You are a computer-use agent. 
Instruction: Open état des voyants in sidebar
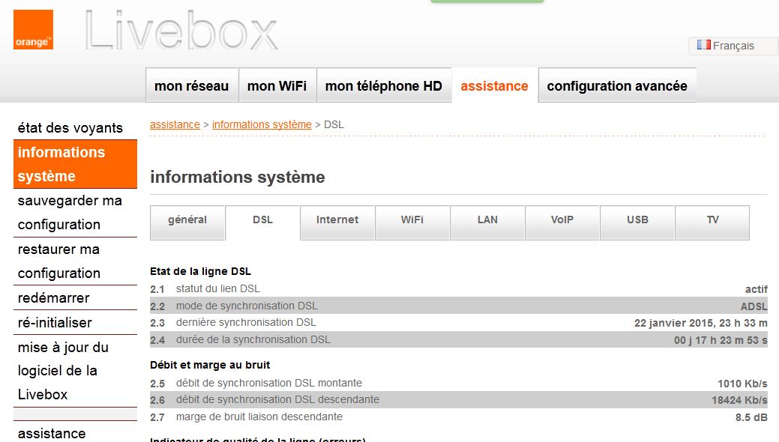[x=70, y=128]
